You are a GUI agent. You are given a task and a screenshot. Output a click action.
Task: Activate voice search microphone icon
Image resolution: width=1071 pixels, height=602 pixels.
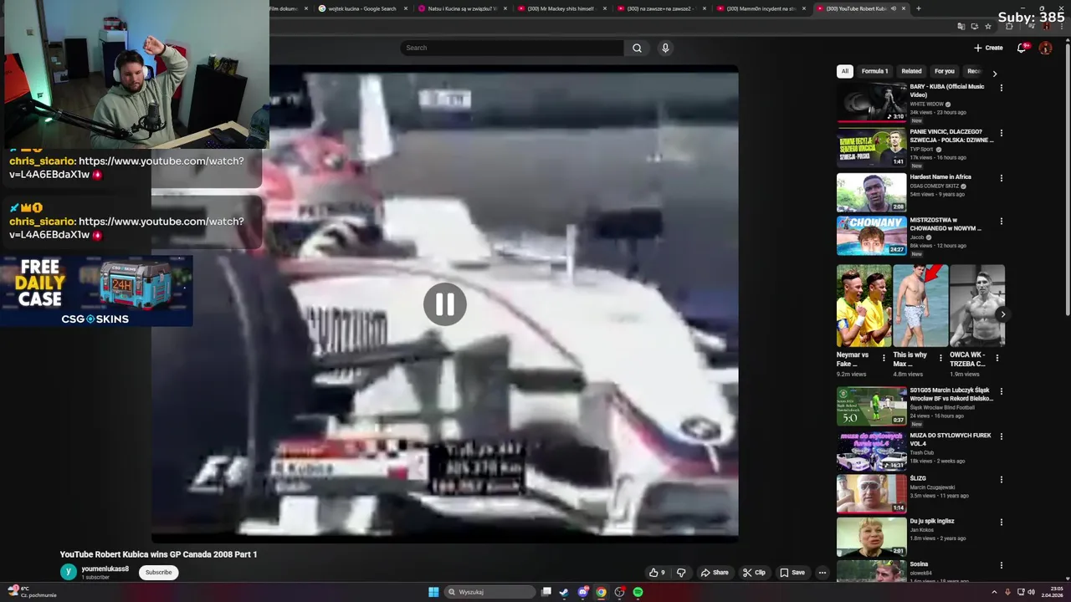pos(665,48)
